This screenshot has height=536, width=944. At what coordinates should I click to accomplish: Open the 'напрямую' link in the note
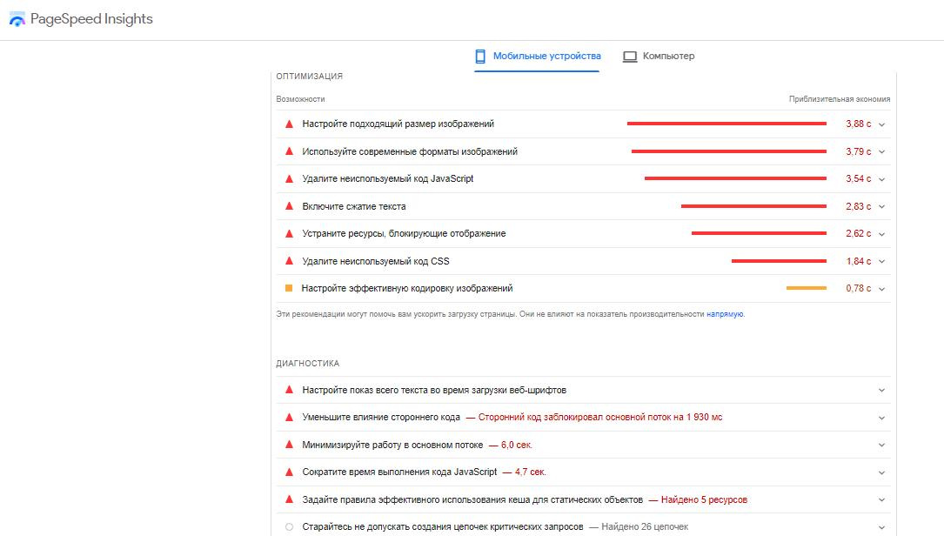(725, 314)
